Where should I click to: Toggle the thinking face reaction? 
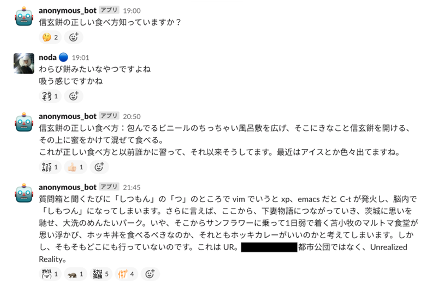click(50, 37)
